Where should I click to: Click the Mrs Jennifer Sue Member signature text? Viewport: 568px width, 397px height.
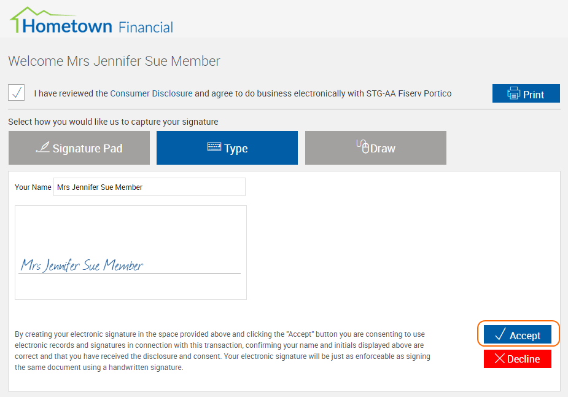(82, 265)
